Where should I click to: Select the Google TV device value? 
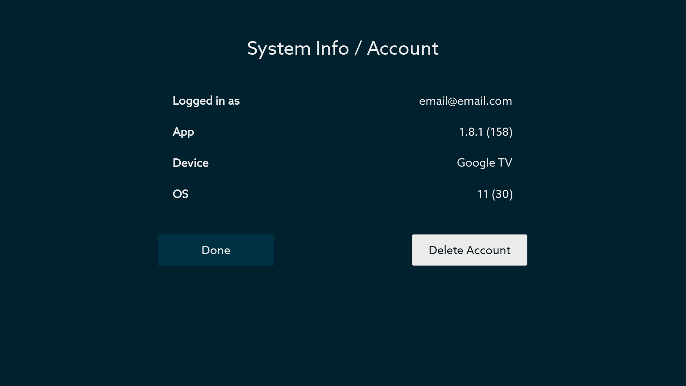pyautogui.click(x=484, y=163)
